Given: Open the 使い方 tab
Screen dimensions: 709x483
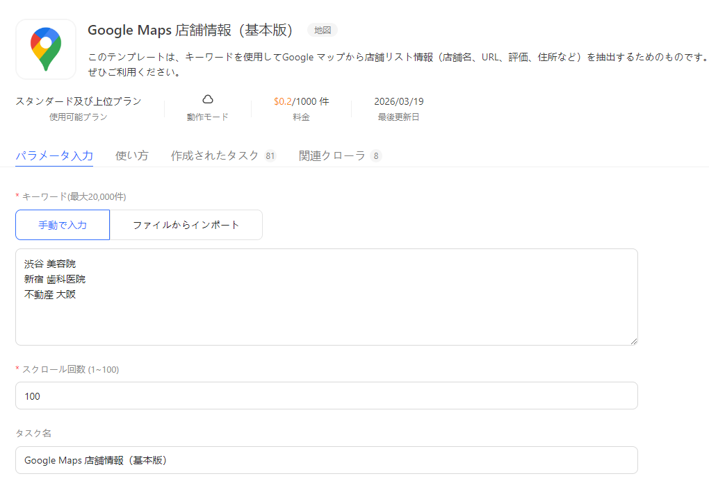Looking at the screenshot, I should click(x=131, y=155).
